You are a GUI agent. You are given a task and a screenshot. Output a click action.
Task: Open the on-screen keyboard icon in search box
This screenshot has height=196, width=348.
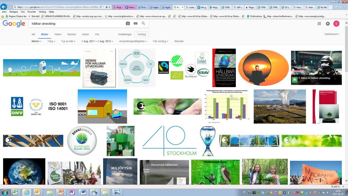point(136,23)
